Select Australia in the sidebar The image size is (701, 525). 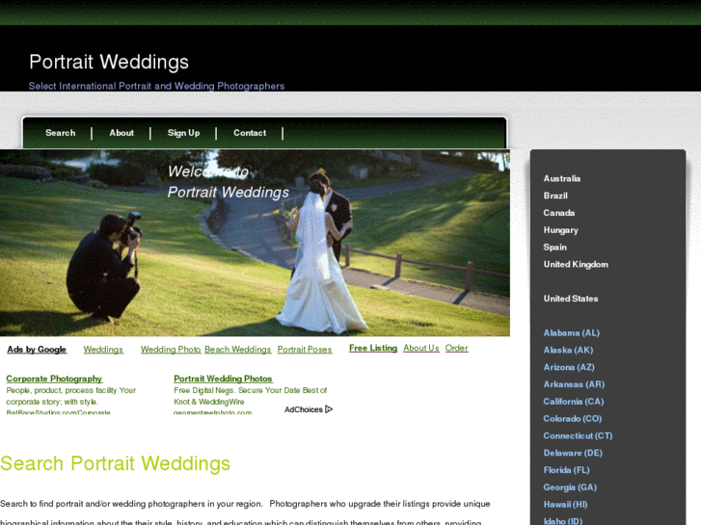(562, 179)
